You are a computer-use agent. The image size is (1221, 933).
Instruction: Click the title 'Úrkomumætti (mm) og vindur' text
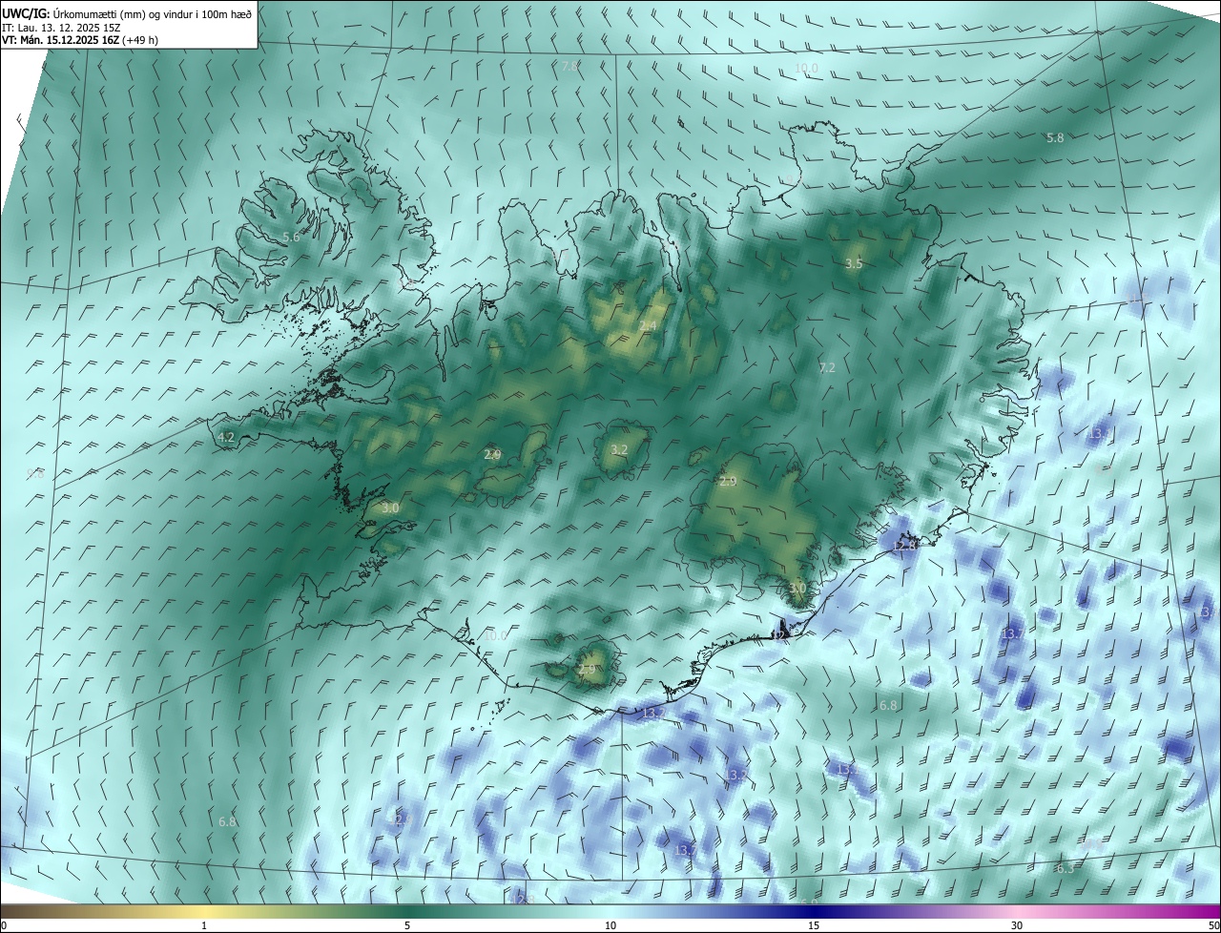(121, 12)
